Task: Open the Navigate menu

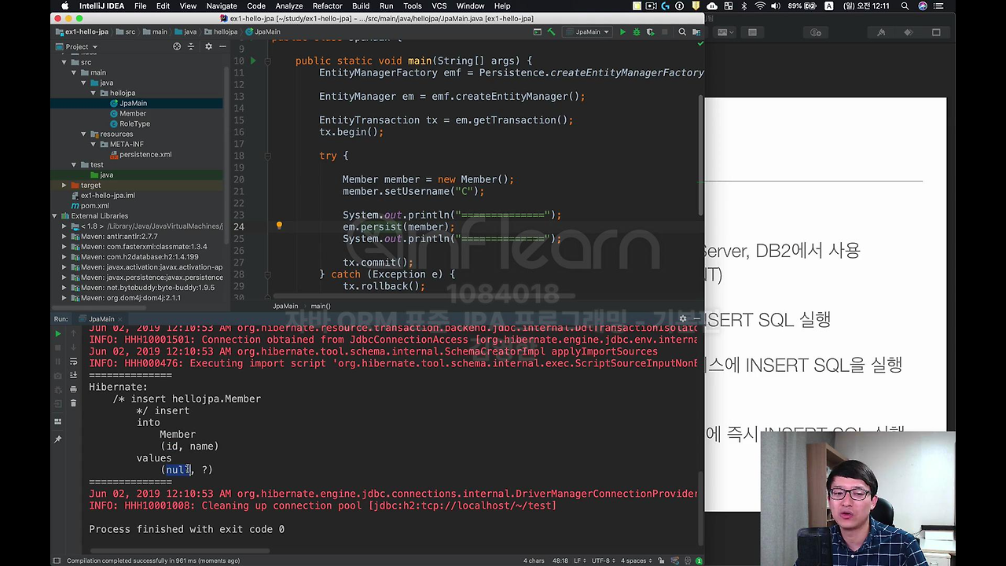Action: click(x=222, y=6)
